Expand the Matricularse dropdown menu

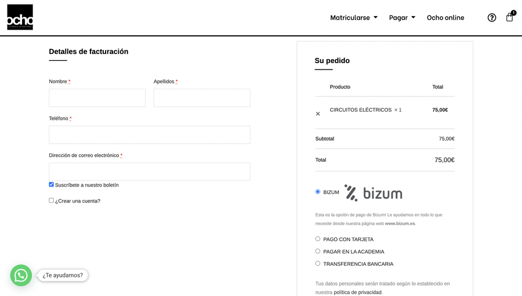[x=354, y=17]
